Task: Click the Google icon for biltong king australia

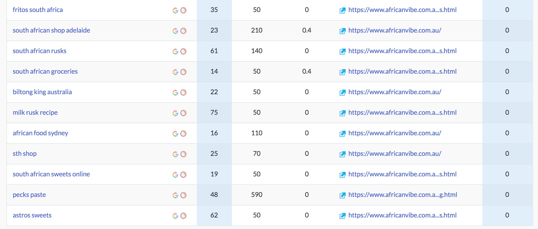Action: point(175,92)
